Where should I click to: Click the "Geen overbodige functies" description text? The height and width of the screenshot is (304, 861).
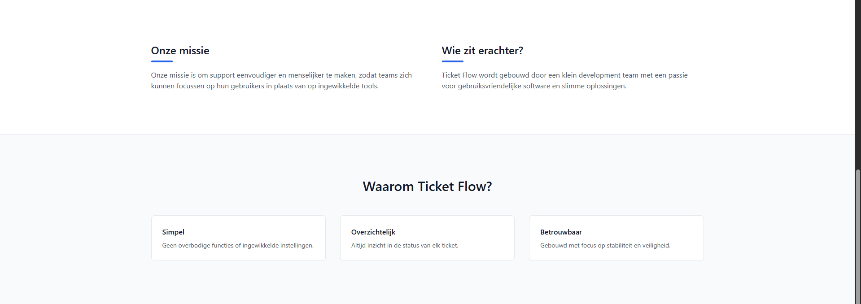(x=238, y=246)
